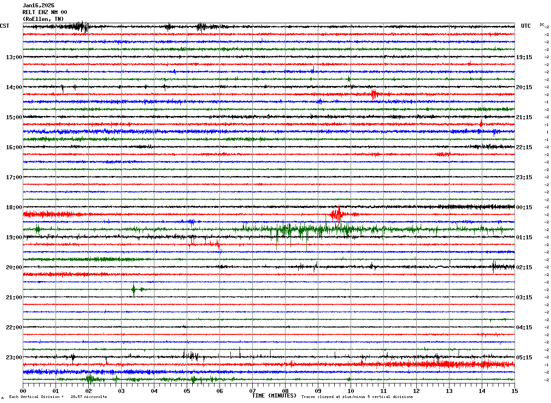The height and width of the screenshot is (403, 551).
Task: Click the 13:00 CST time label
Action: click(x=14, y=57)
